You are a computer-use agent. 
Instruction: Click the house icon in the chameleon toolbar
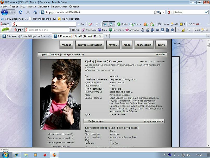pos(148,30)
